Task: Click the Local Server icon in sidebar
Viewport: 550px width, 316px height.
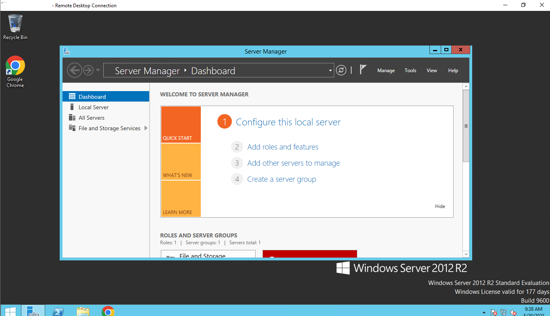Action: [x=72, y=107]
